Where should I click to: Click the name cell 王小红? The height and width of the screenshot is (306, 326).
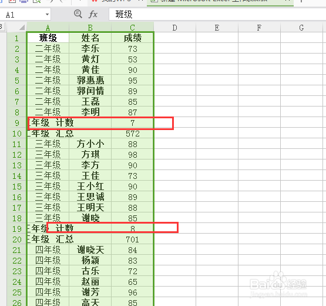[90, 186]
